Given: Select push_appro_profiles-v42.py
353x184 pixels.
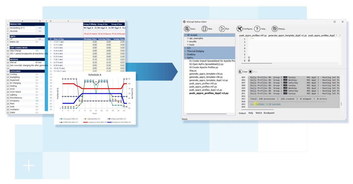Looking at the screenshot, I should pos(203,84).
